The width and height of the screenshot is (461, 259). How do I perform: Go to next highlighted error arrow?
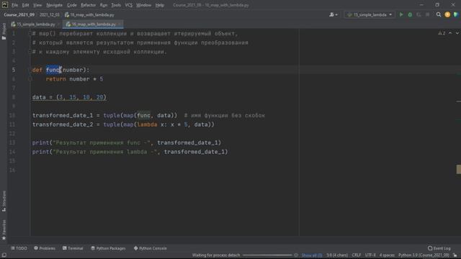click(457, 34)
